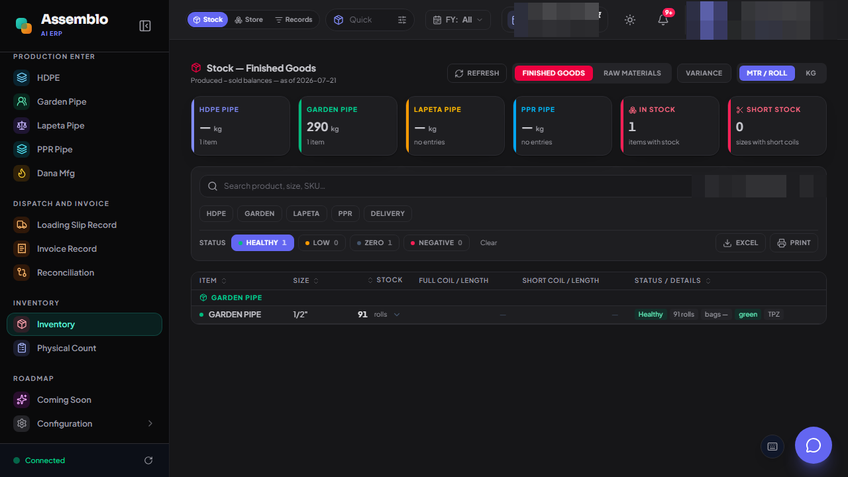Open quick search filter sliders icon
The image size is (848, 477).
tap(402, 20)
